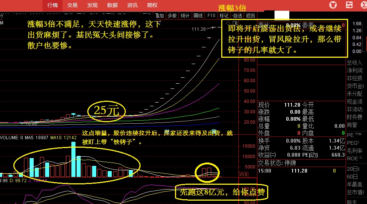Open the 行情 (Market) tab
This screenshot has height=204, width=367.
(x=53, y=5)
